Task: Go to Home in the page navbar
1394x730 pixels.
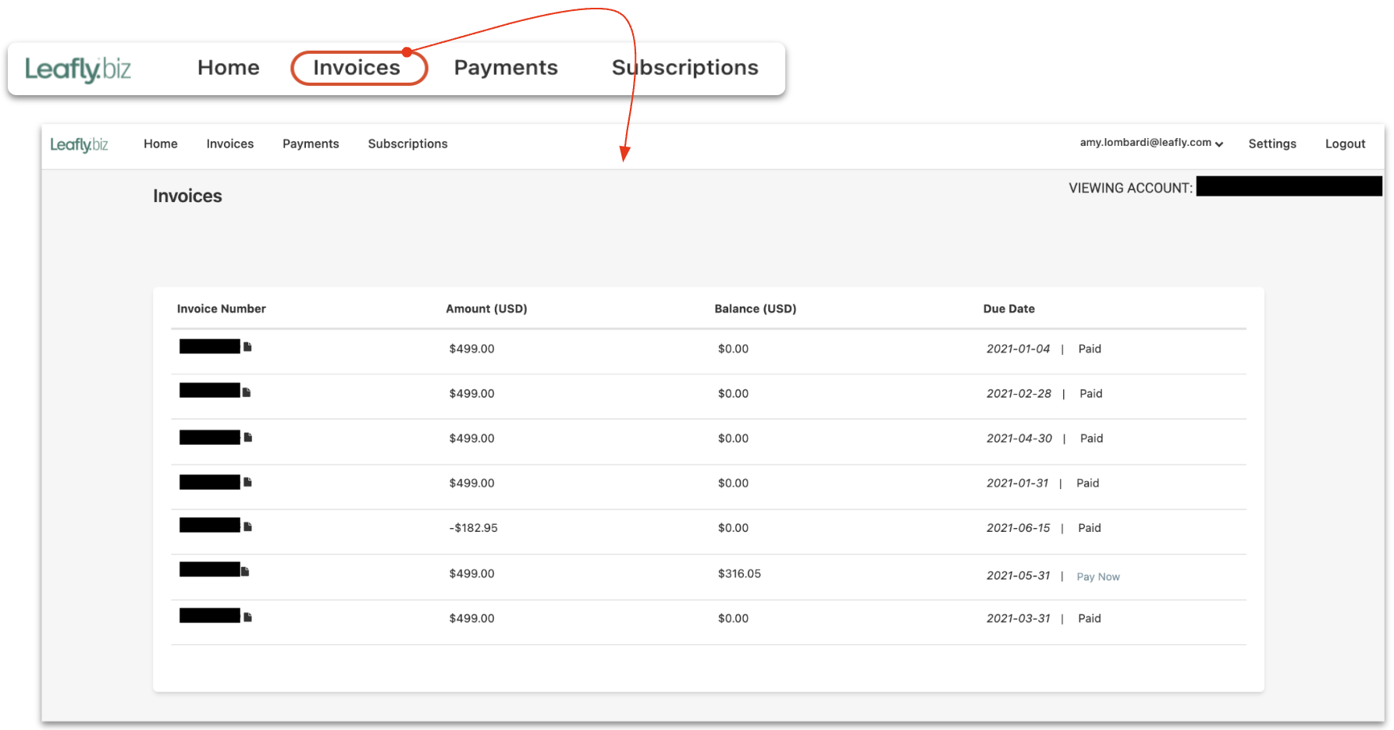Action: (x=161, y=144)
